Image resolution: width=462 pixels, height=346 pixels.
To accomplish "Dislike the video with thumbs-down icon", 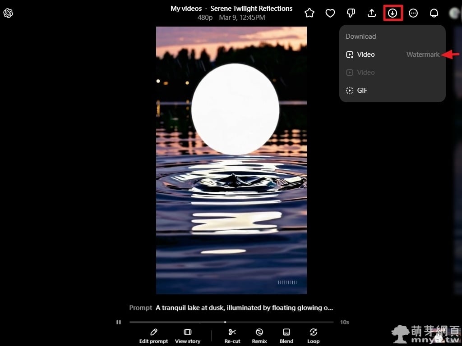I will click(x=351, y=13).
